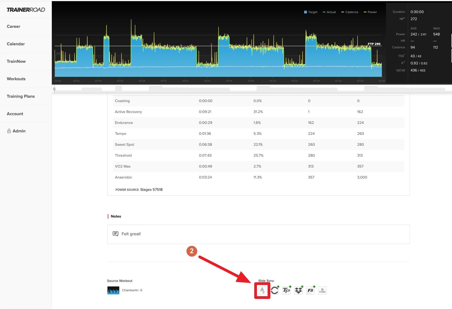Select the Endurance zone row
452x309 pixels.
(258, 123)
